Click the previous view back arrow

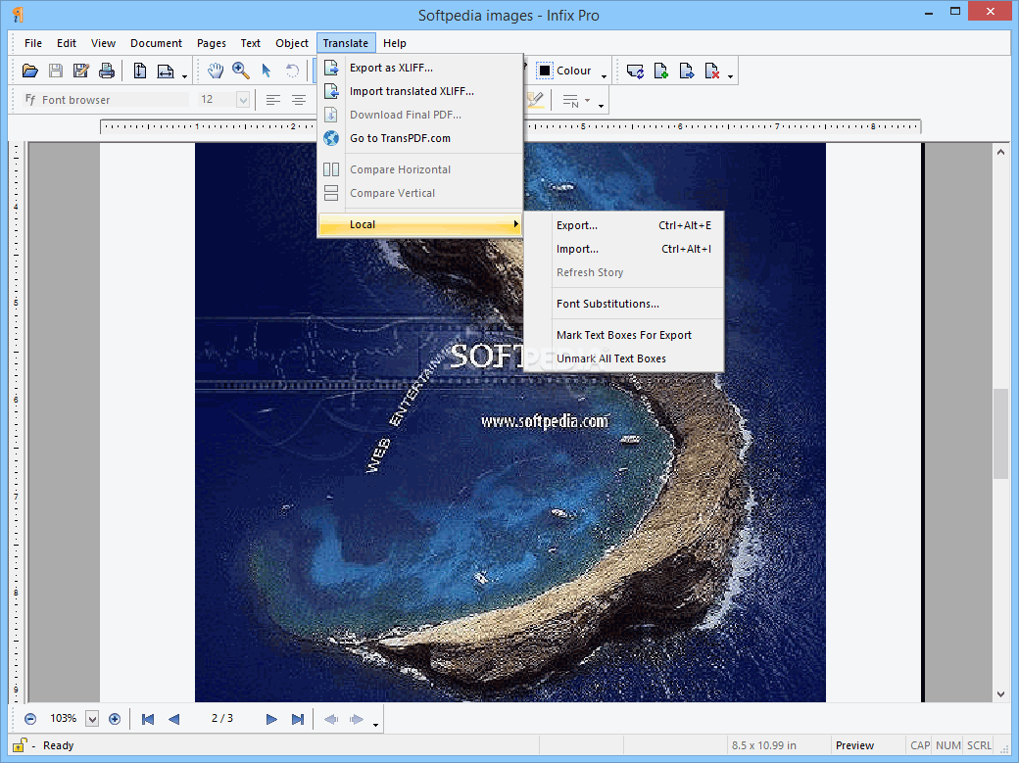(331, 719)
